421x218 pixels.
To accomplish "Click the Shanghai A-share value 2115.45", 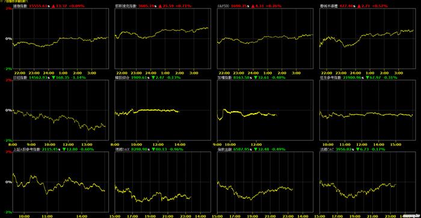I will click(50, 149).
